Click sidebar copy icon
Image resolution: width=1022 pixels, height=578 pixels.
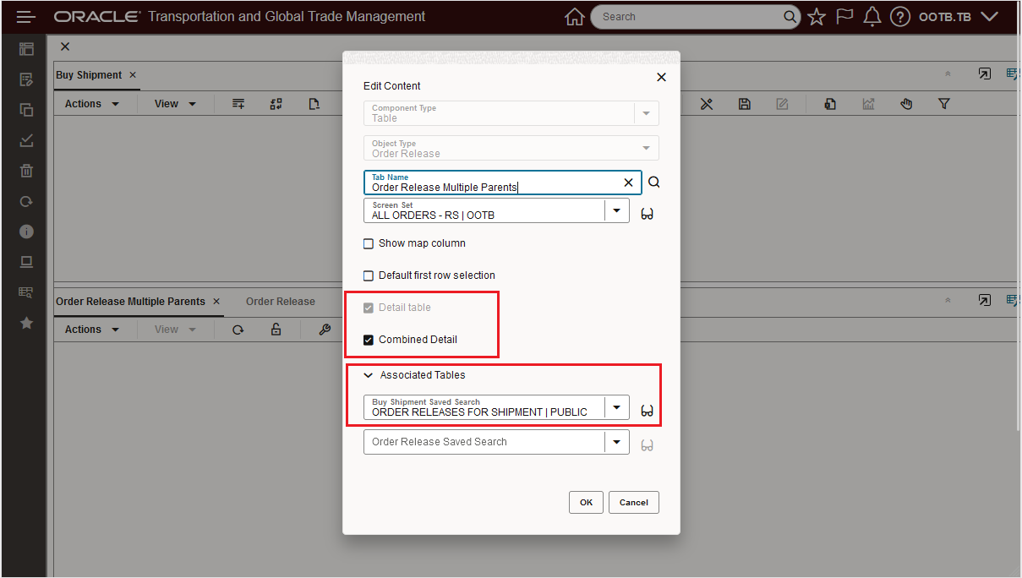(26, 110)
